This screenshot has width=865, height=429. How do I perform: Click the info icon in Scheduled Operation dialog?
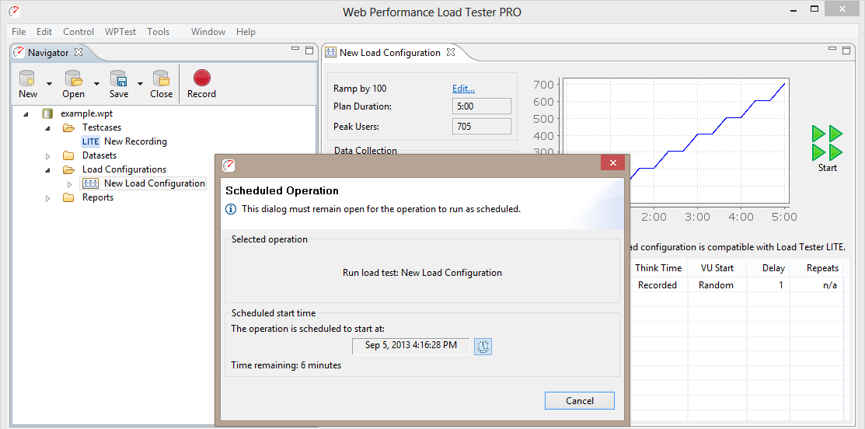click(x=231, y=209)
